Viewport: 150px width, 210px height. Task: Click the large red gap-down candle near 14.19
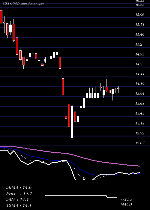[63, 87]
